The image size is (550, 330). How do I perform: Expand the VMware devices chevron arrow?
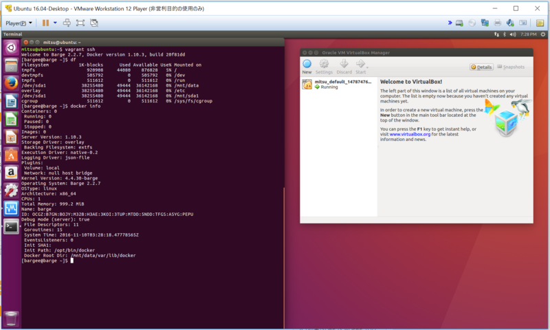(x=450, y=23)
